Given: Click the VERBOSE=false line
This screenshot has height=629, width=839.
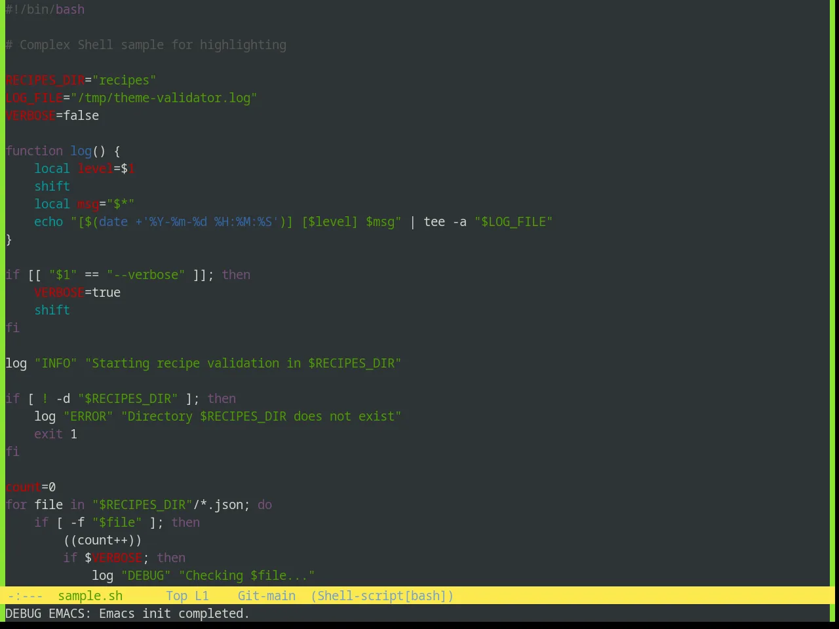Looking at the screenshot, I should 52,115.
